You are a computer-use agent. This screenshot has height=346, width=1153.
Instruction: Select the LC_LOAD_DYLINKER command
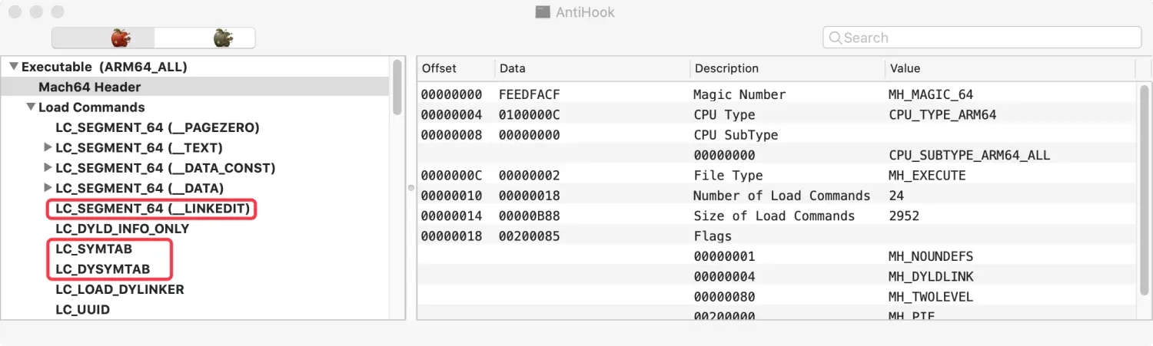click(119, 289)
